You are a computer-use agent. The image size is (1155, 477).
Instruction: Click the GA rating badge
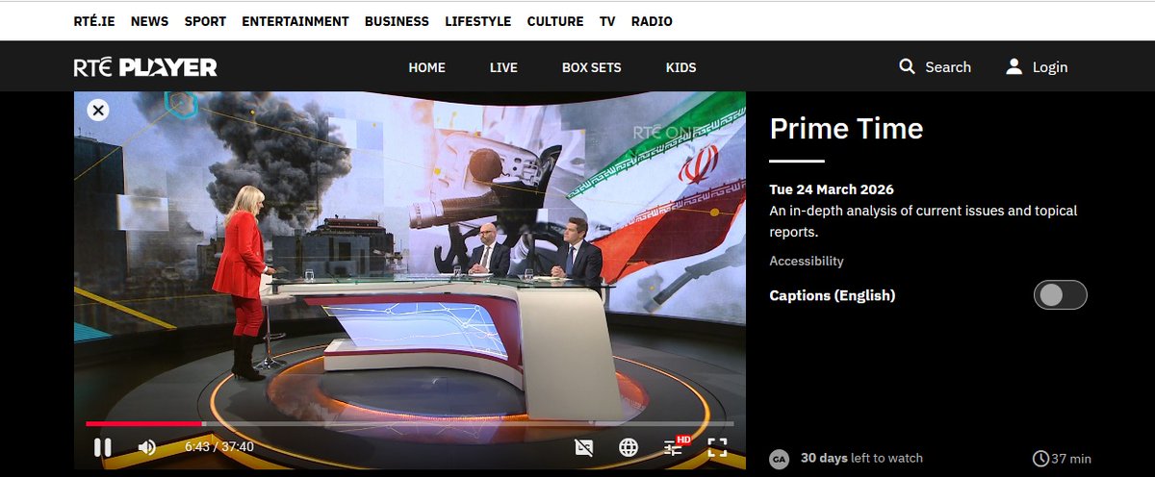click(779, 460)
